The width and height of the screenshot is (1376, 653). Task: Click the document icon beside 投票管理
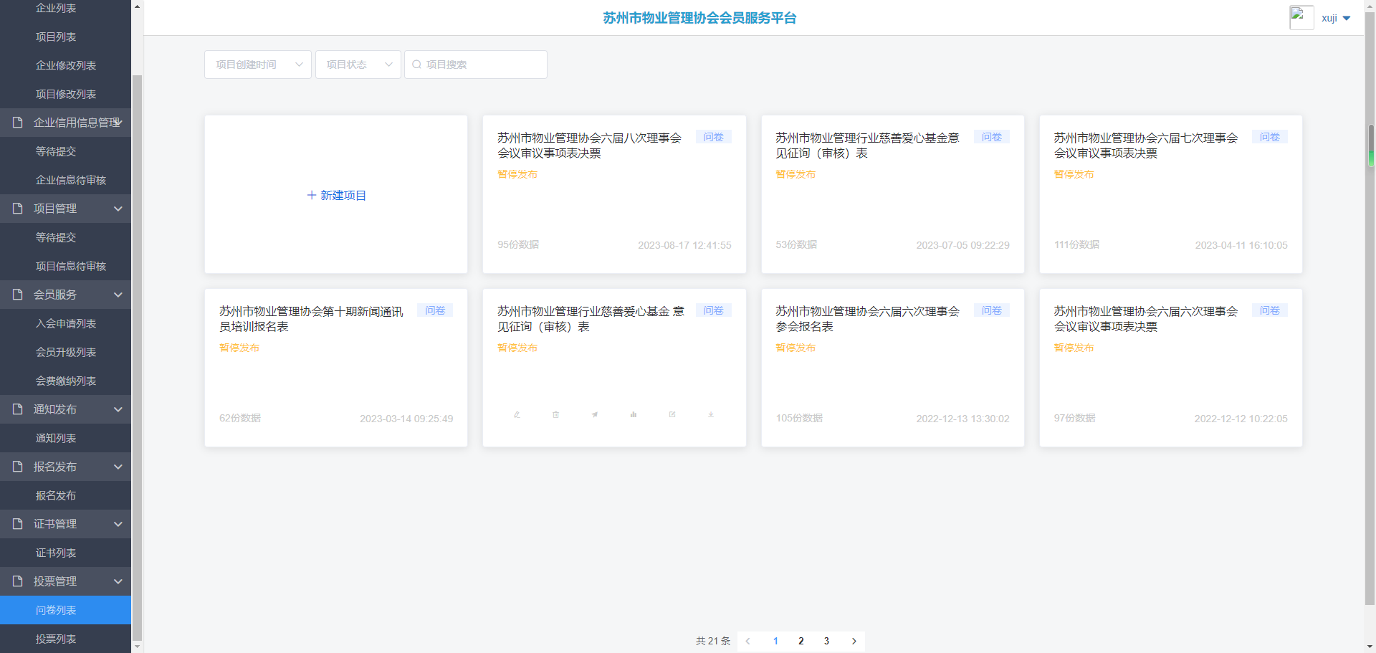[18, 581]
